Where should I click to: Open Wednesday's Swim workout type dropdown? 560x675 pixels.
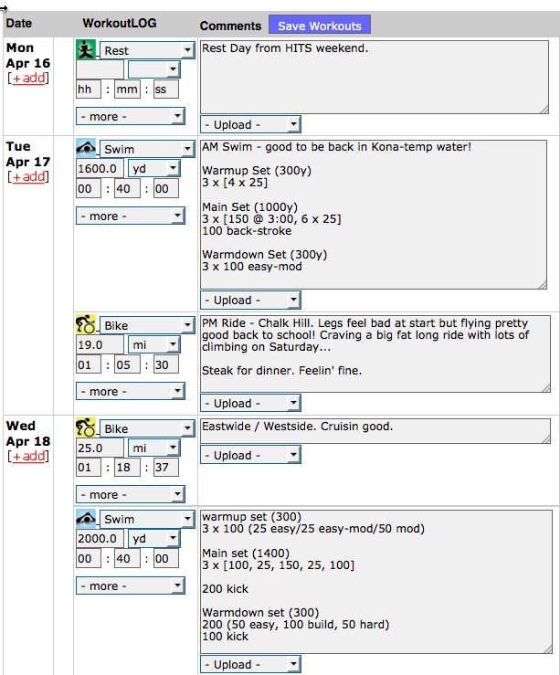click(x=147, y=519)
